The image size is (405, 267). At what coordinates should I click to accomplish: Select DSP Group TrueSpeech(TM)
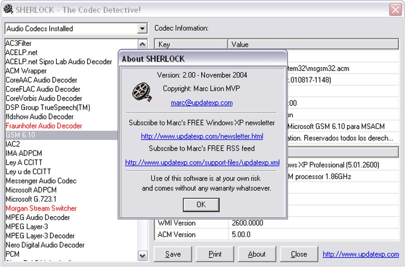[48, 107]
